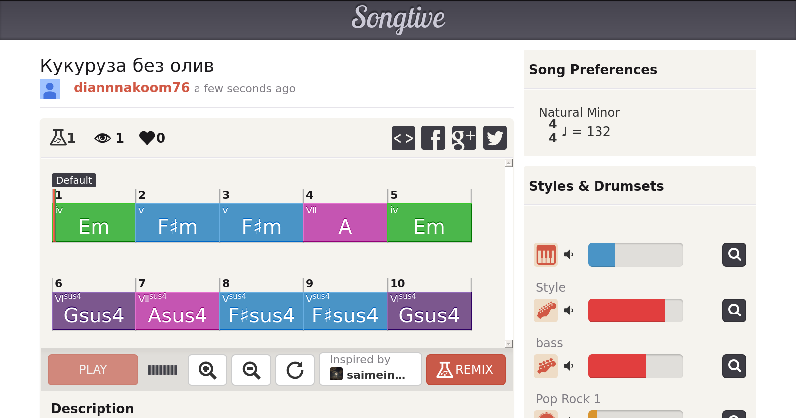Open style search for the Style guitar track
This screenshot has width=796, height=418.
(734, 311)
